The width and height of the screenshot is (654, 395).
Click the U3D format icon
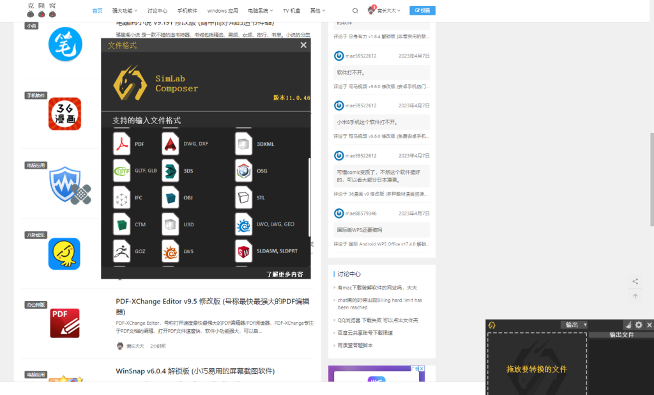tap(170, 224)
